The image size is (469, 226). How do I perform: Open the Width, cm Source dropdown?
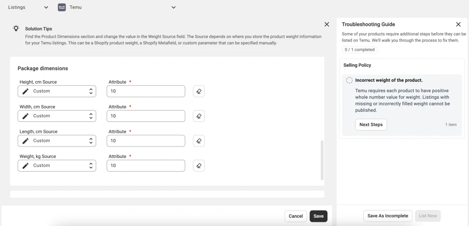click(57, 116)
